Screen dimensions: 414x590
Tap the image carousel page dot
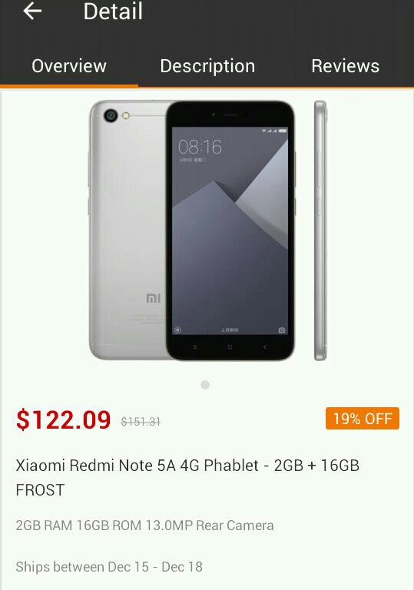coord(205,385)
